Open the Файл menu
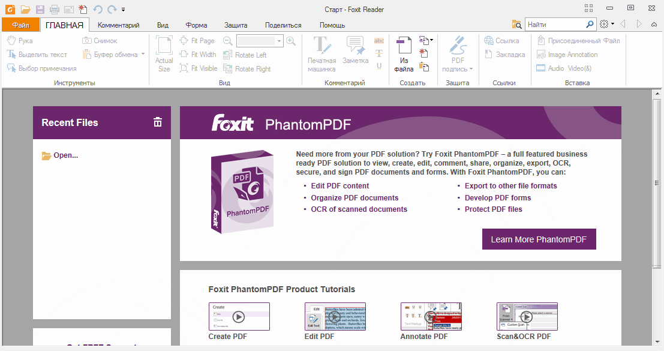This screenshot has height=351, width=664. [x=21, y=25]
